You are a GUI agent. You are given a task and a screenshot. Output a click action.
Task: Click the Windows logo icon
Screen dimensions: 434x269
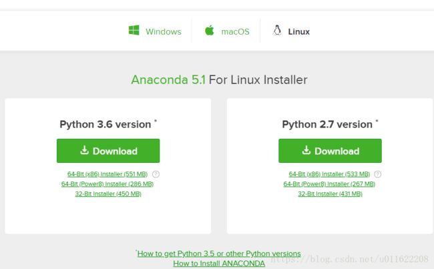(x=134, y=30)
